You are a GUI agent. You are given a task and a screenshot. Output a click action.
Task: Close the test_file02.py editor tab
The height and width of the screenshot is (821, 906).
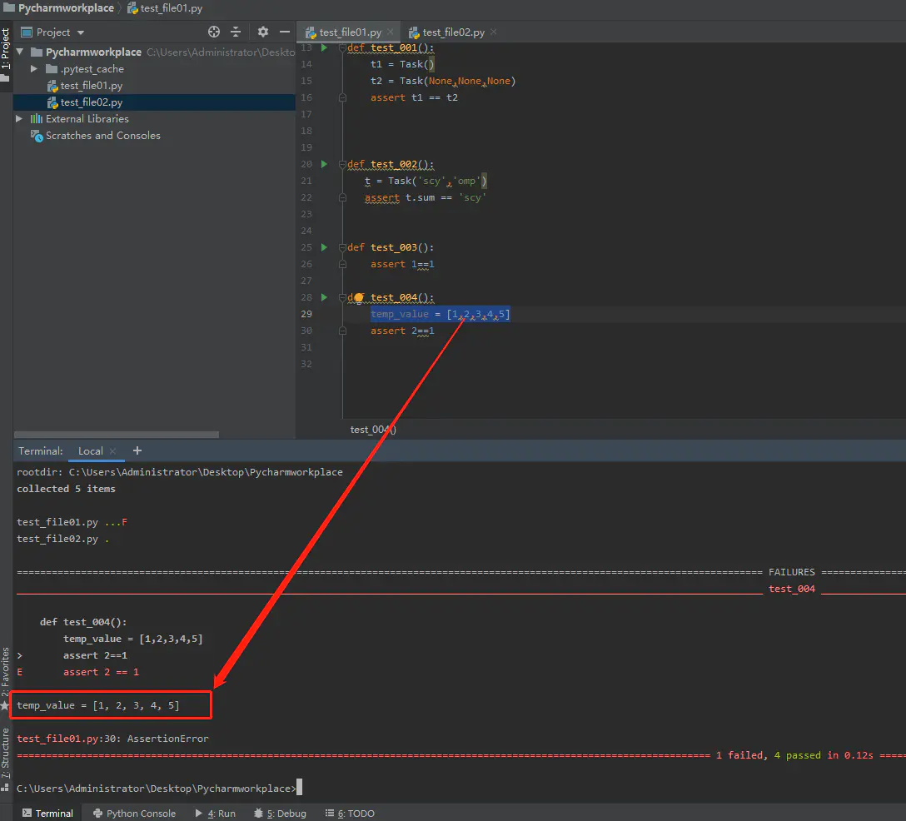pyautogui.click(x=494, y=32)
